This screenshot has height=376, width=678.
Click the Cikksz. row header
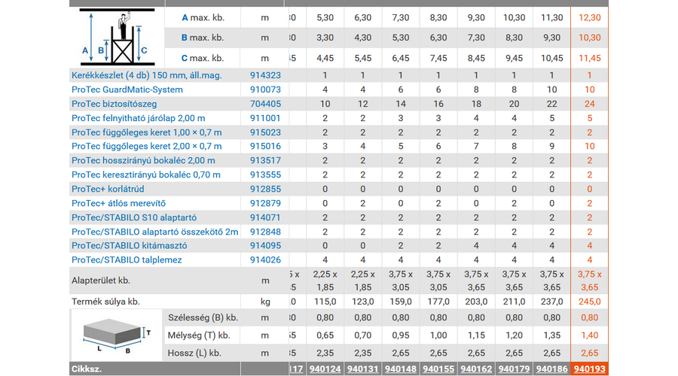point(87,369)
